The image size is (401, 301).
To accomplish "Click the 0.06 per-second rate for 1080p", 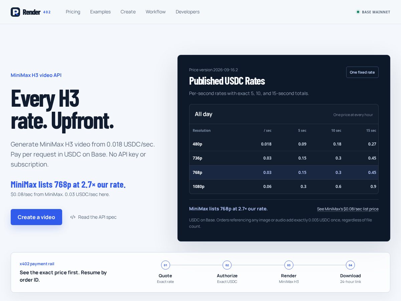I will click(267, 187).
